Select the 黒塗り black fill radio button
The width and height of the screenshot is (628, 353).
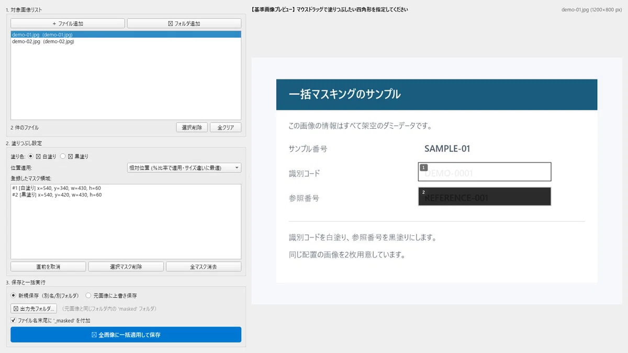pyautogui.click(x=63, y=156)
